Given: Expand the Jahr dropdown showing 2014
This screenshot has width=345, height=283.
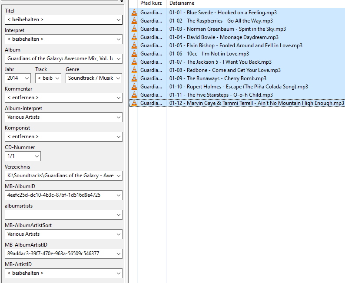Looking at the screenshot, I should click(x=27, y=78).
